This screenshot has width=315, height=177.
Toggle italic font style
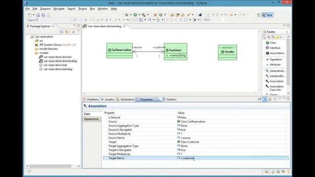pyautogui.click(x=91, y=20)
